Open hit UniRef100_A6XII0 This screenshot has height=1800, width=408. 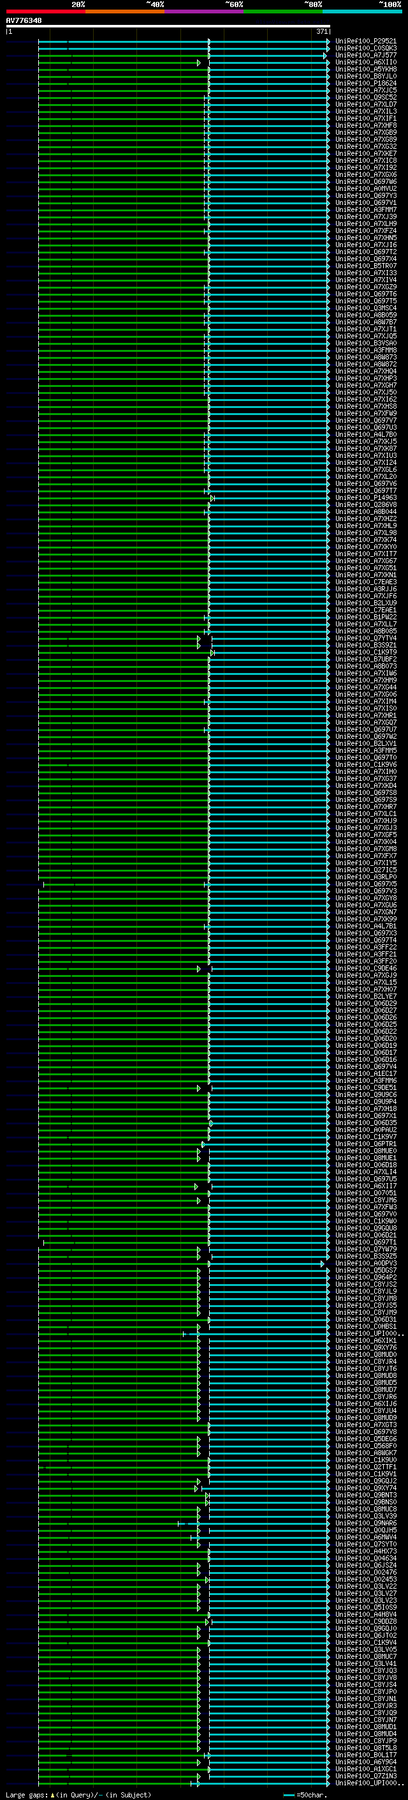tap(366, 62)
